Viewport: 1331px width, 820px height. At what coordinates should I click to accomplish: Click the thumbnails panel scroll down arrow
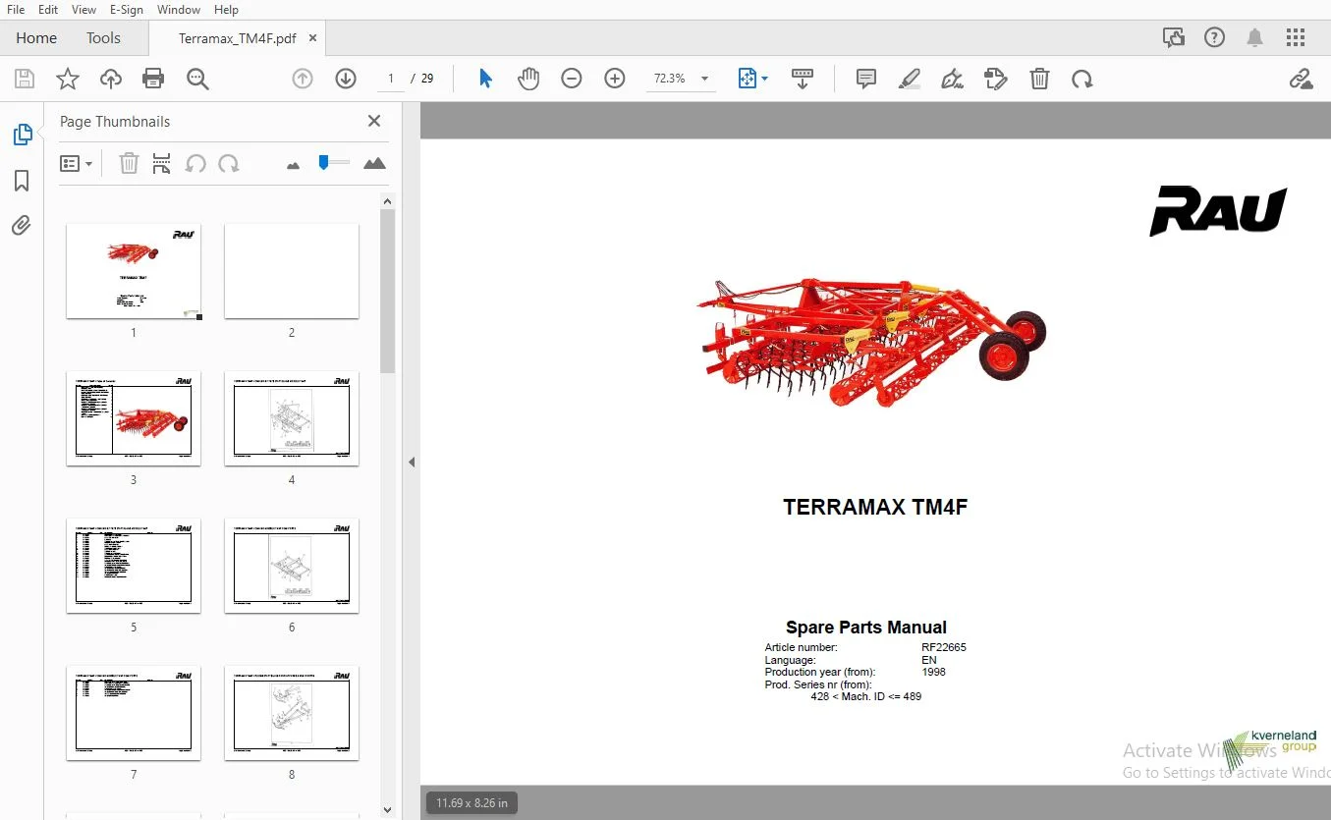(x=387, y=810)
